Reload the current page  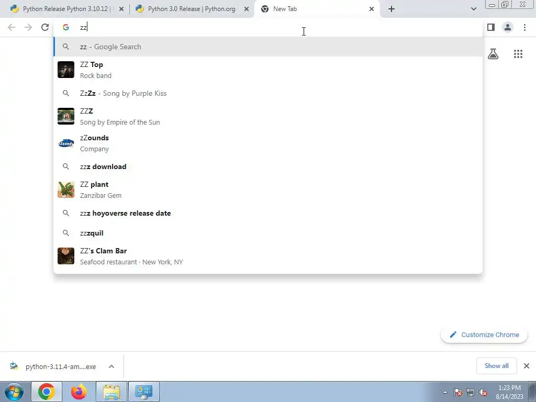pos(45,27)
